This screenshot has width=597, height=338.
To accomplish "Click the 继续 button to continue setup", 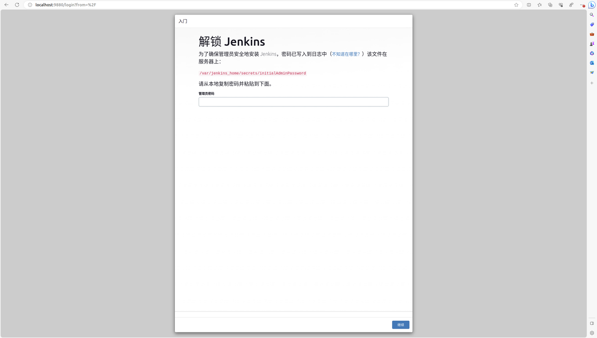I will click(400, 324).
